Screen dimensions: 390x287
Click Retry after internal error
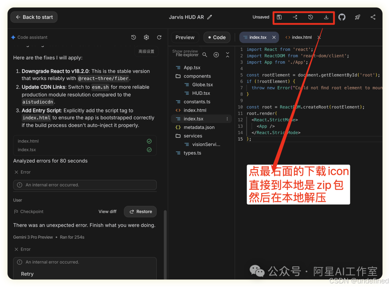(x=27, y=274)
